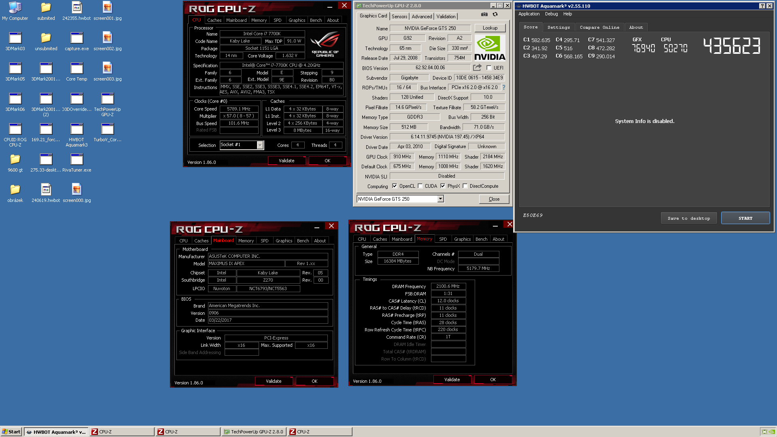Image resolution: width=777 pixels, height=437 pixels.
Task: Toggle the PhysX checkbox
Action: coord(443,186)
